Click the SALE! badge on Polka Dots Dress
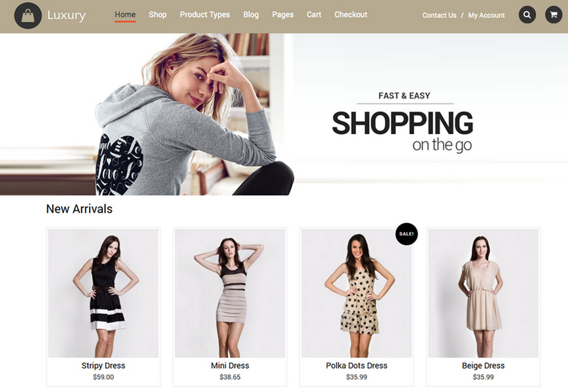 point(406,234)
